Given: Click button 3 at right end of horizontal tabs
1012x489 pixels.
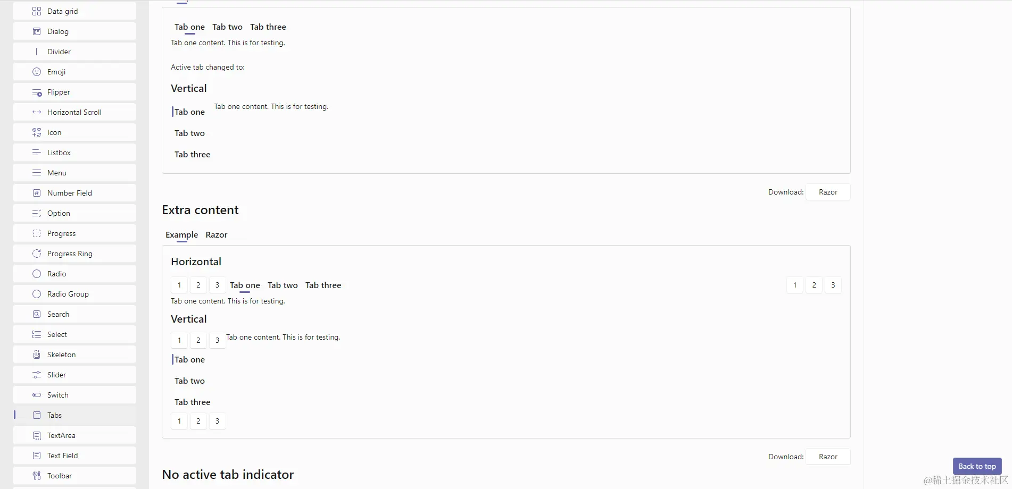Looking at the screenshot, I should pyautogui.click(x=833, y=285).
